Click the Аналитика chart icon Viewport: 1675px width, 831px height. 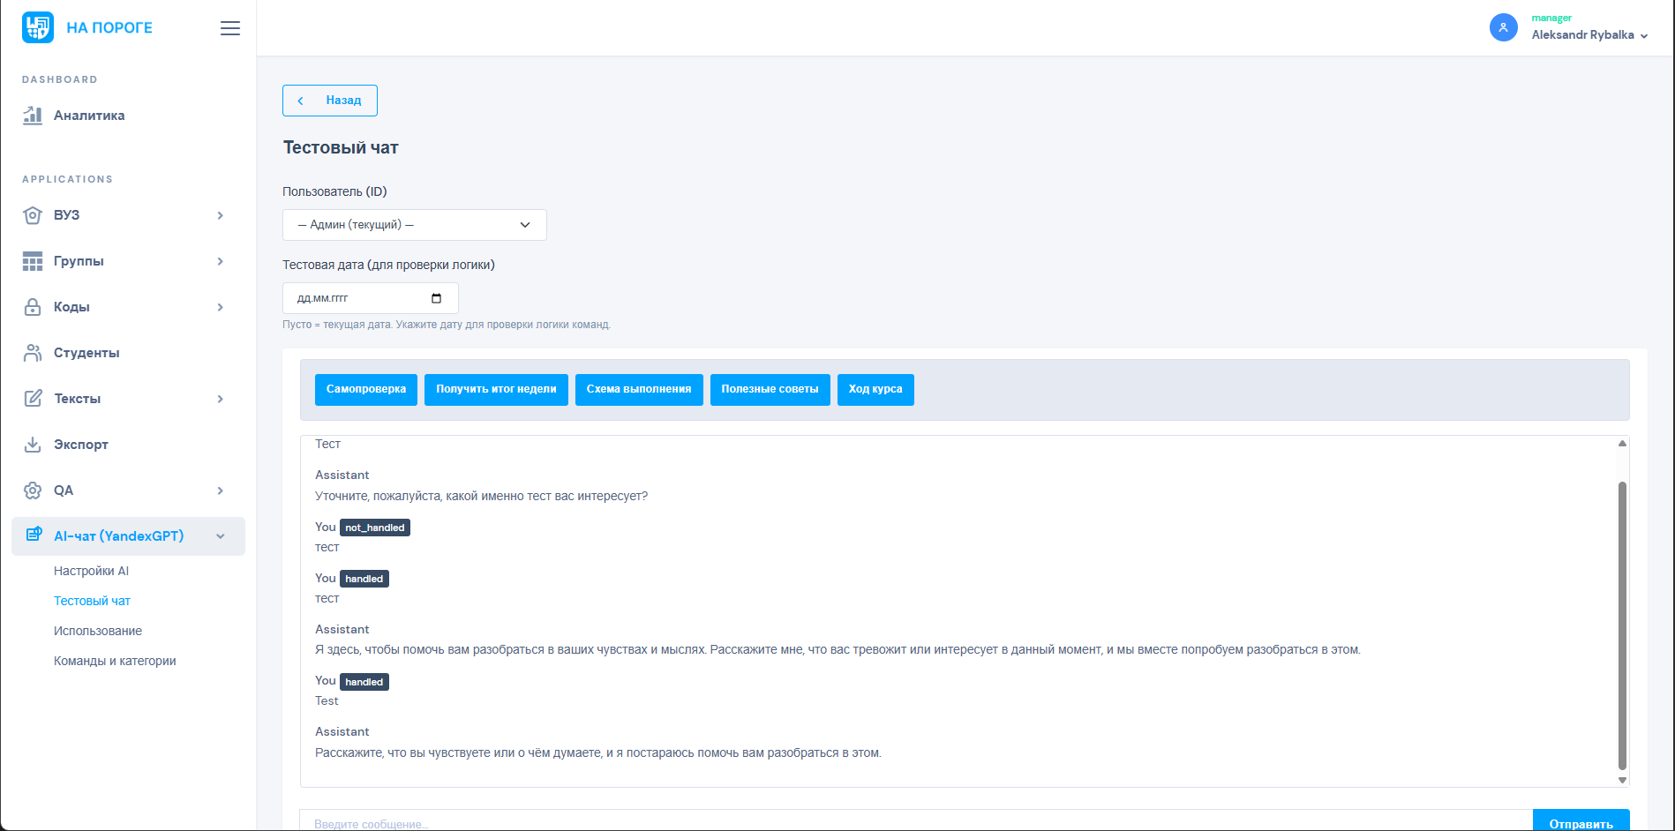tap(33, 116)
